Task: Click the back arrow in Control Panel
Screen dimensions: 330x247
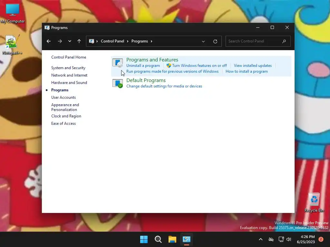Action: [x=49, y=41]
